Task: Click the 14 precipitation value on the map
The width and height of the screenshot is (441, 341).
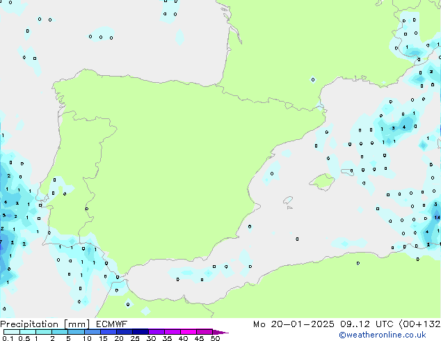Action: pos(436,218)
